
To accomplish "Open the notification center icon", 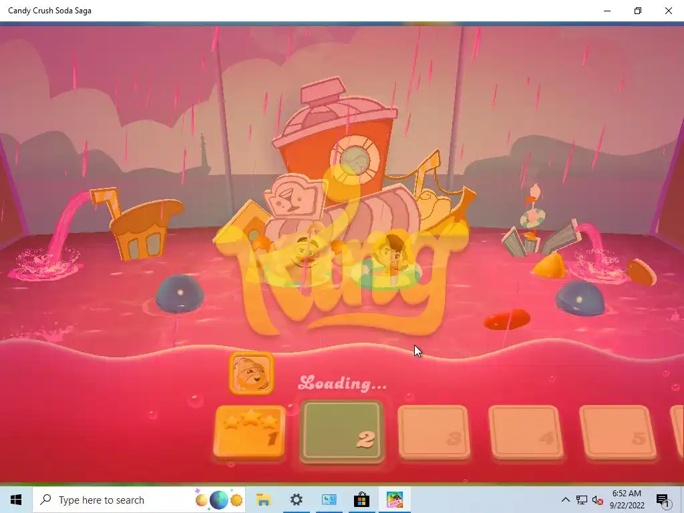I will tap(663, 500).
